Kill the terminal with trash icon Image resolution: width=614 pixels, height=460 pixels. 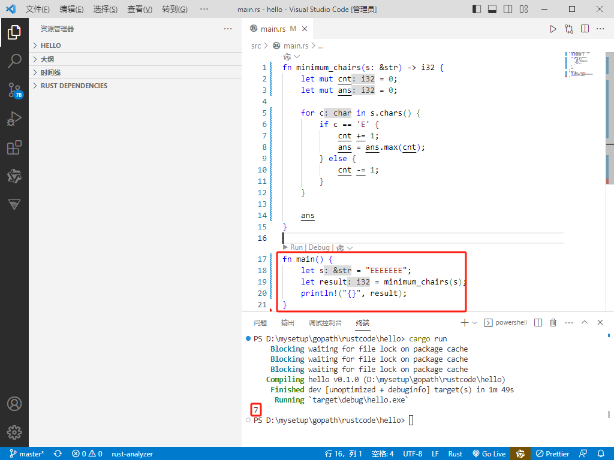pyautogui.click(x=553, y=323)
